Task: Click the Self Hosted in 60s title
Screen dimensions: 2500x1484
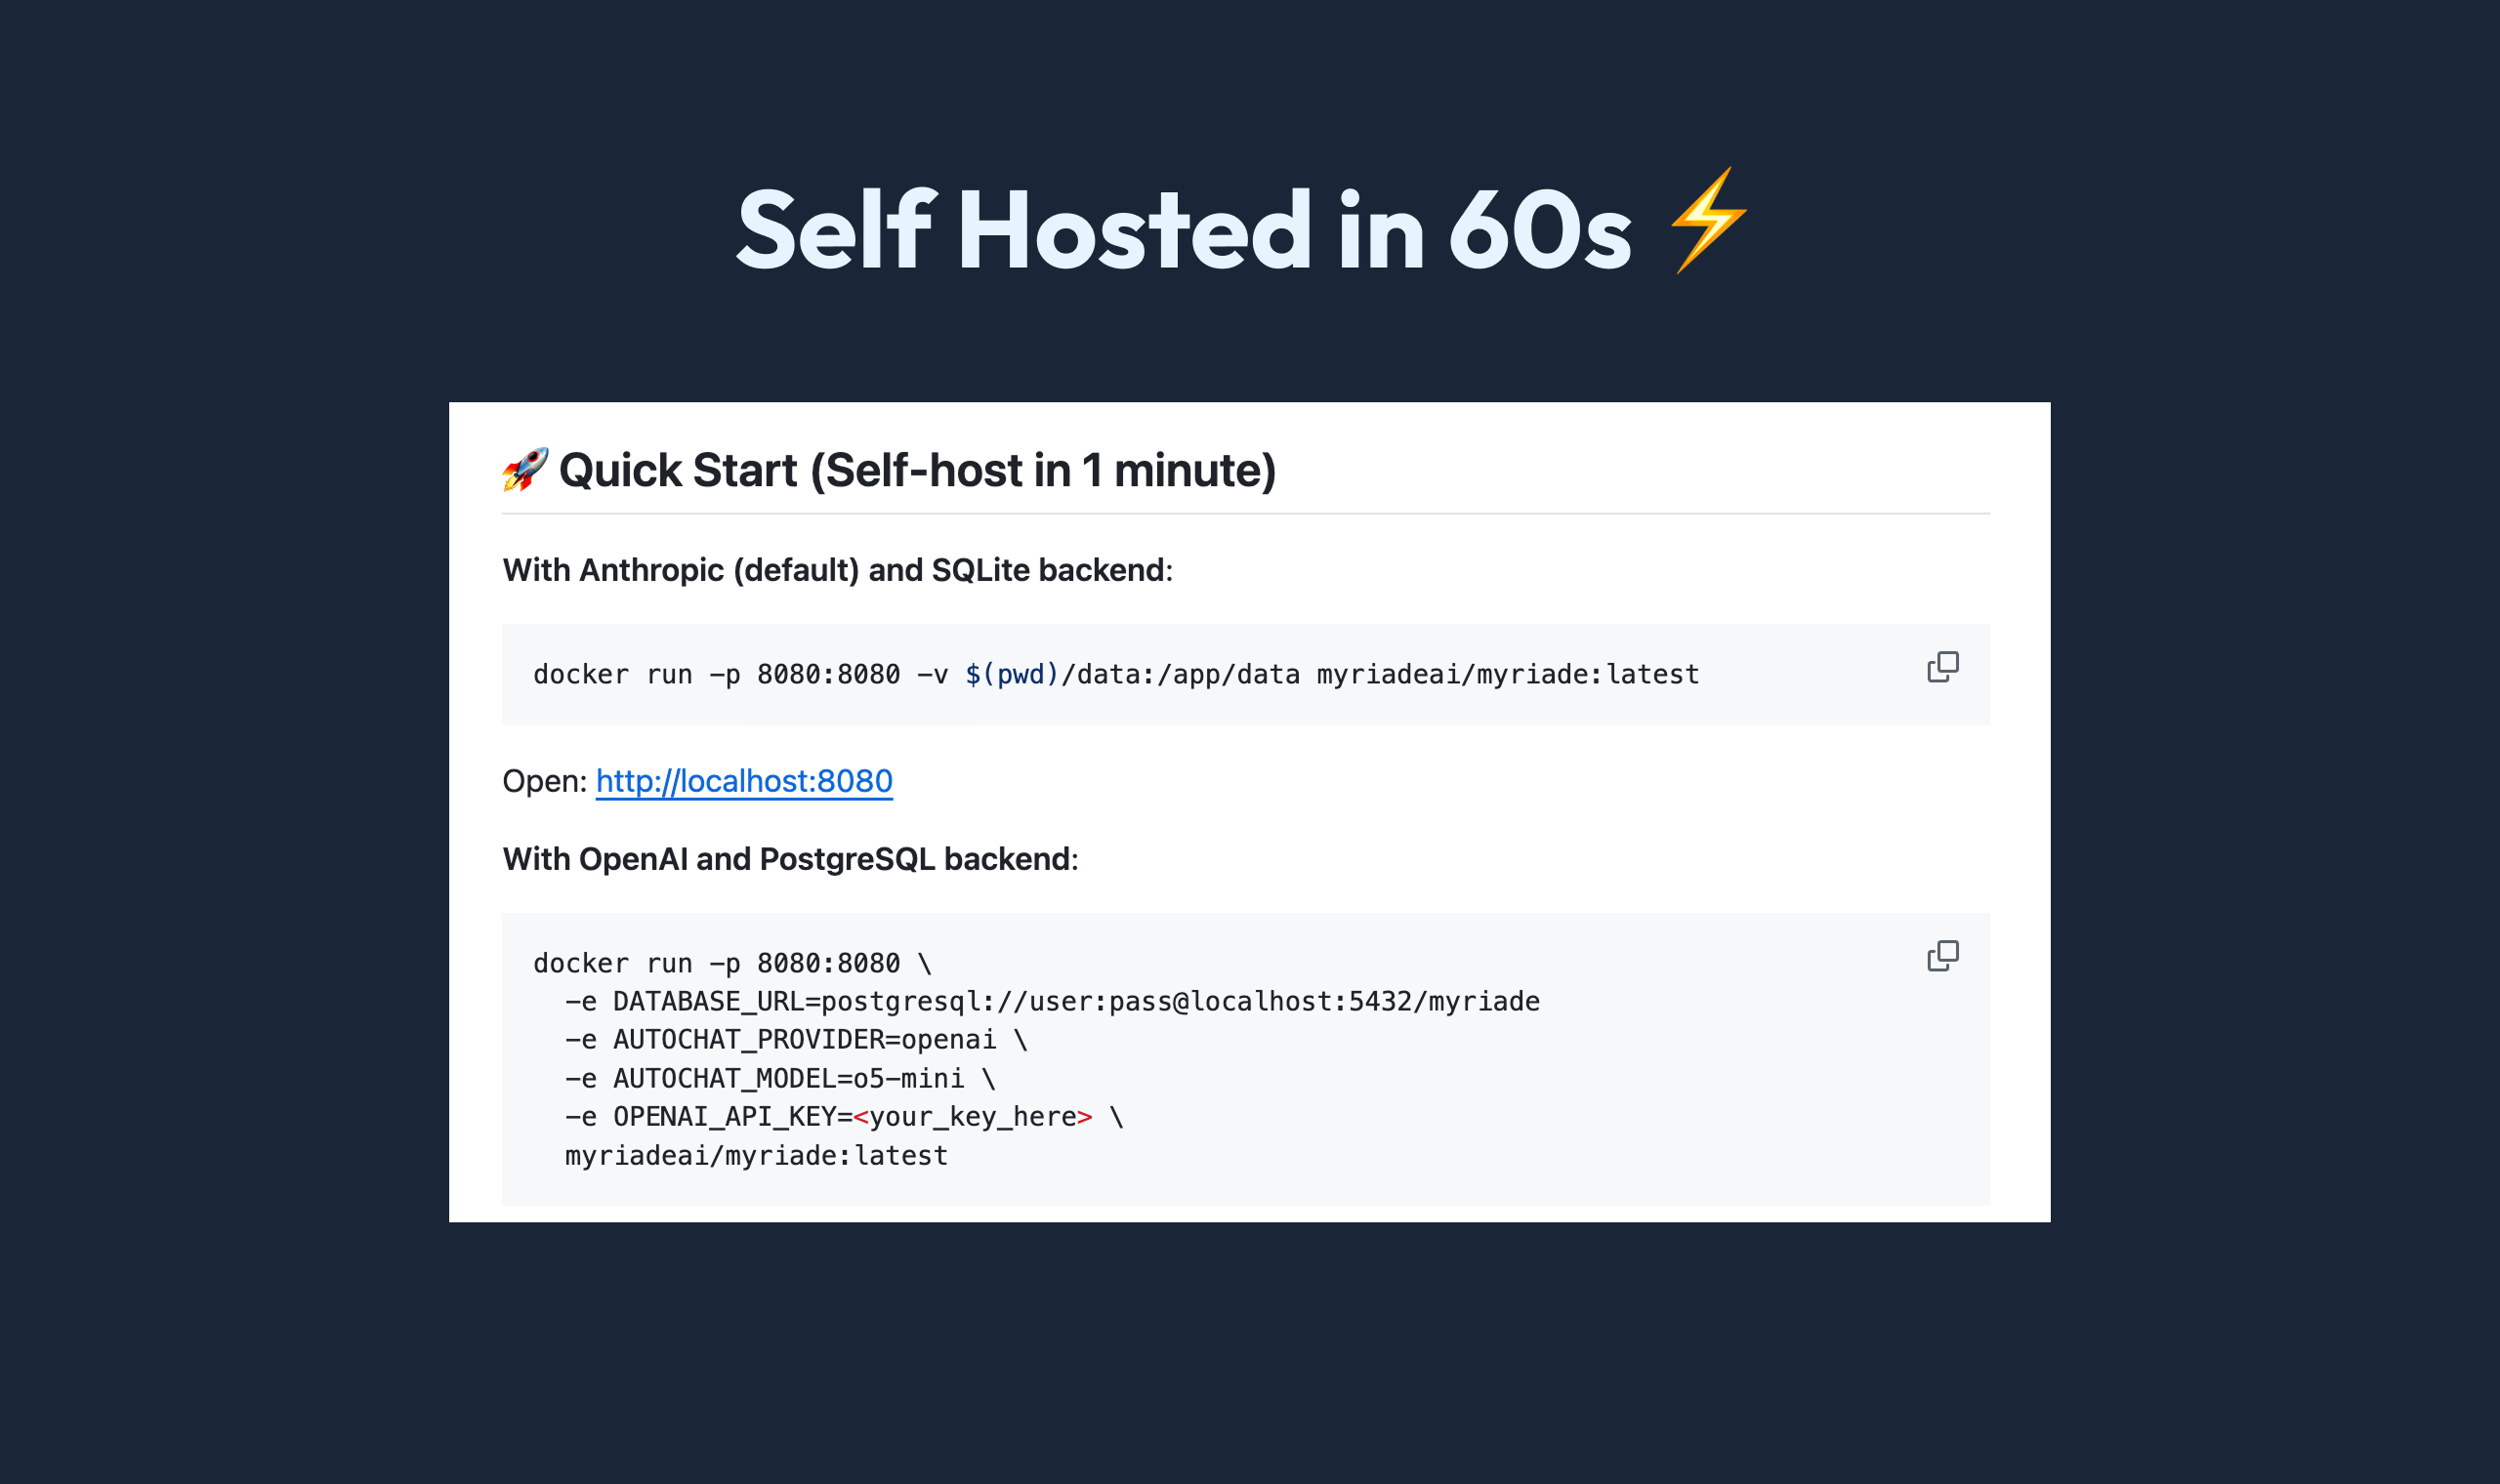Action: coord(1184,230)
